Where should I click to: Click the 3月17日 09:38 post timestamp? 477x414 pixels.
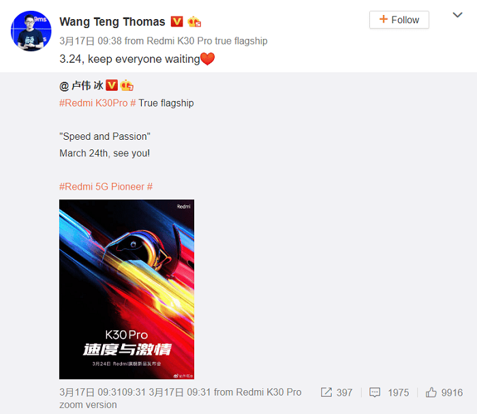pyautogui.click(x=91, y=41)
